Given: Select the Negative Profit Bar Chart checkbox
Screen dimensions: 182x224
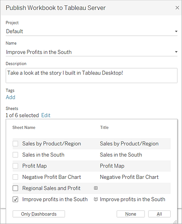Looking at the screenshot, I should tap(15, 177).
